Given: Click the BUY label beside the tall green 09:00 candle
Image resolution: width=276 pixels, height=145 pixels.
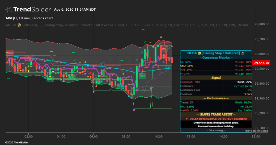Looking at the screenshot, I should point(142,76).
